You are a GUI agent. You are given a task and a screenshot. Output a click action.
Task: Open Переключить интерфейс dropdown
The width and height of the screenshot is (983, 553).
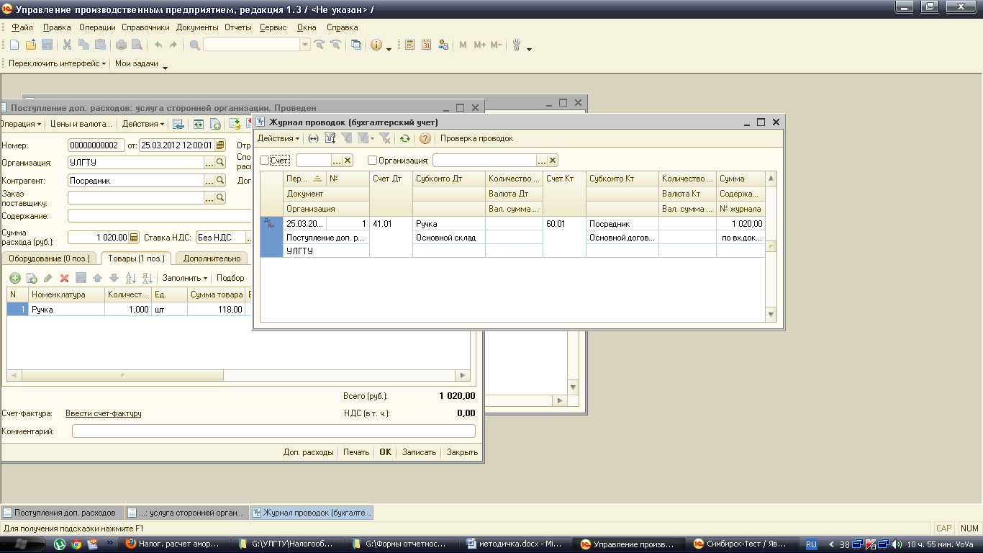point(57,63)
